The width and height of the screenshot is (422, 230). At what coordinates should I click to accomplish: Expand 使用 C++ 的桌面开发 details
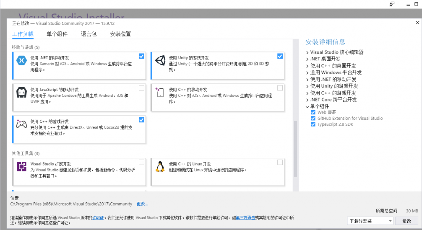coord(307,66)
